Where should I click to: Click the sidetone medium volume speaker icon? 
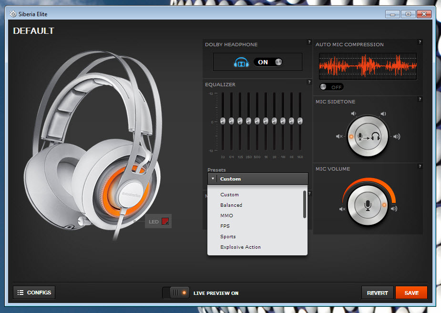pos(383,114)
